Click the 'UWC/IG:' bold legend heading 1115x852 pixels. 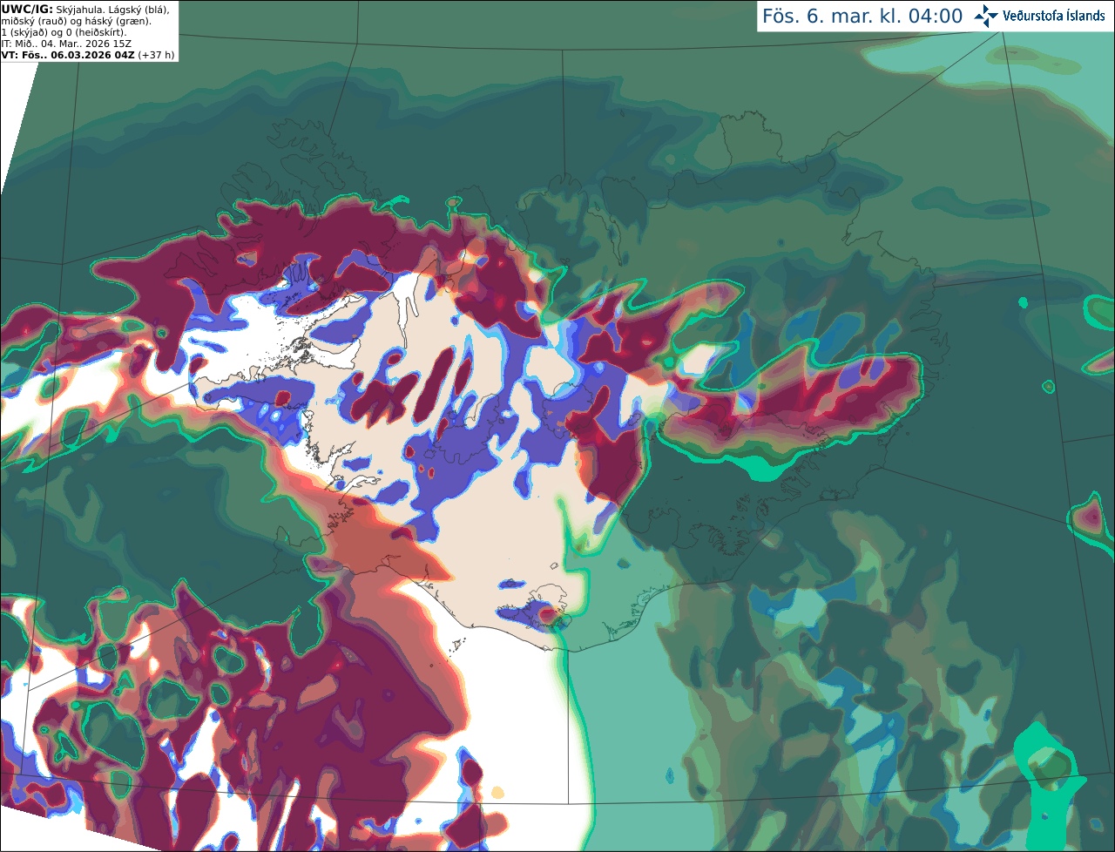point(27,10)
